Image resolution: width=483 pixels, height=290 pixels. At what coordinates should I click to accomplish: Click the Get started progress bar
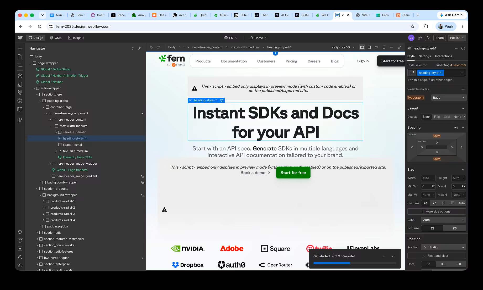(355, 263)
